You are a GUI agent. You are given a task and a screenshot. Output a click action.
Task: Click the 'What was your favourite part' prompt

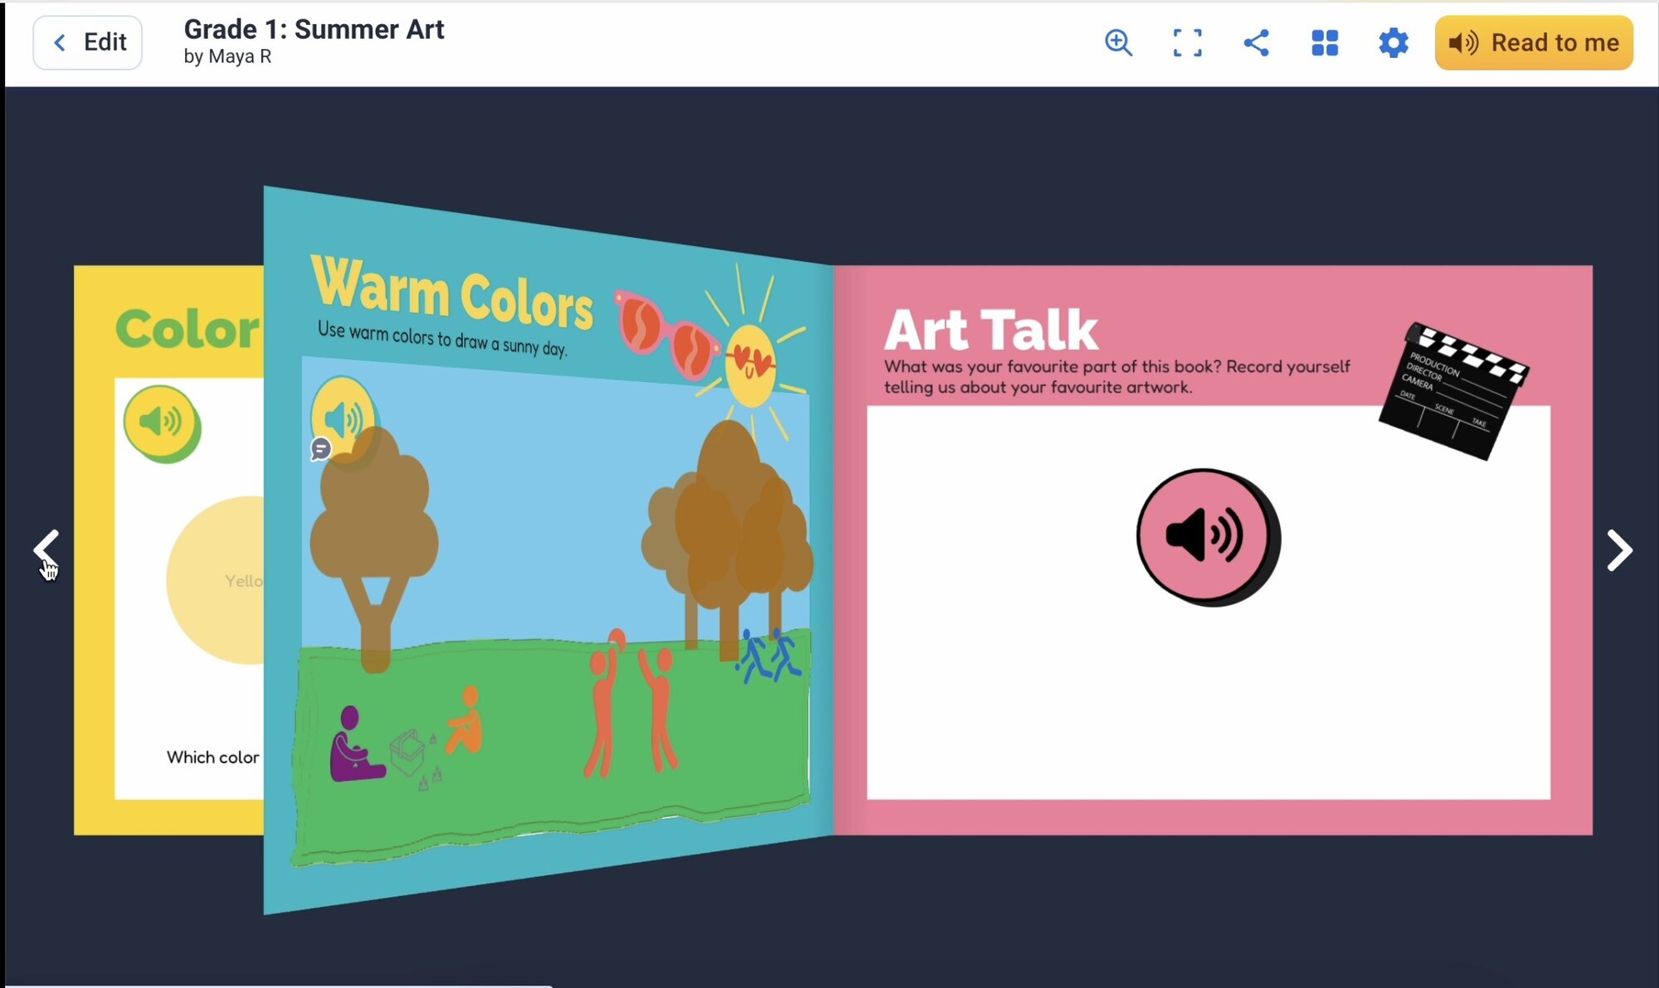pyautogui.click(x=1117, y=376)
